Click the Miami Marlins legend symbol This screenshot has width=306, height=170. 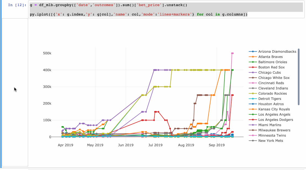point(253,125)
